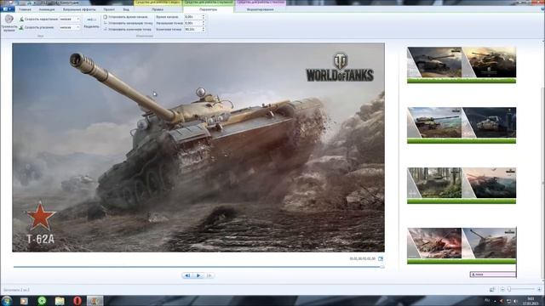Click the RU language indicator in the tray

tap(487, 300)
